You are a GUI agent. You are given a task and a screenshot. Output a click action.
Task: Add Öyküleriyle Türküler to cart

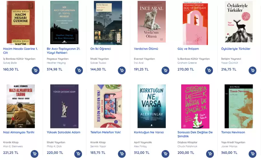252,70
